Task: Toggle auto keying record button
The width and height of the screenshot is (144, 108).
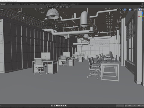Action: pos(52,106)
